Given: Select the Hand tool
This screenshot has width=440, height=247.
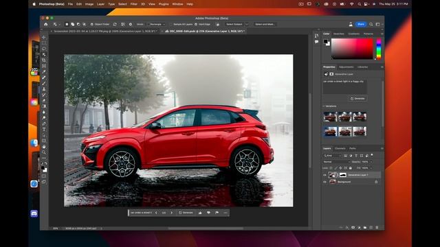Looking at the screenshot, I should coord(44,146).
